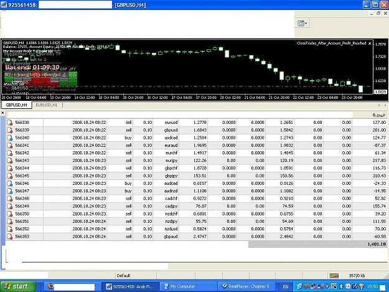Click the ticket number 566345
The width and height of the screenshot is (389, 292).
click(x=22, y=176)
